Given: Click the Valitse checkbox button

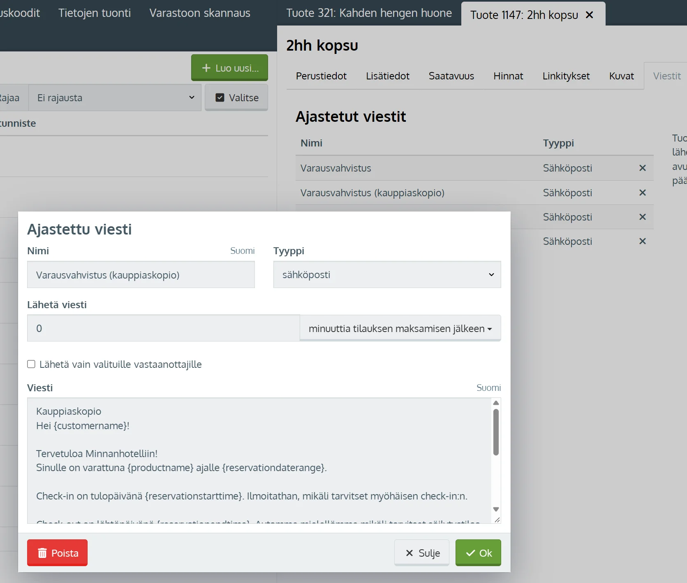Looking at the screenshot, I should (x=237, y=98).
